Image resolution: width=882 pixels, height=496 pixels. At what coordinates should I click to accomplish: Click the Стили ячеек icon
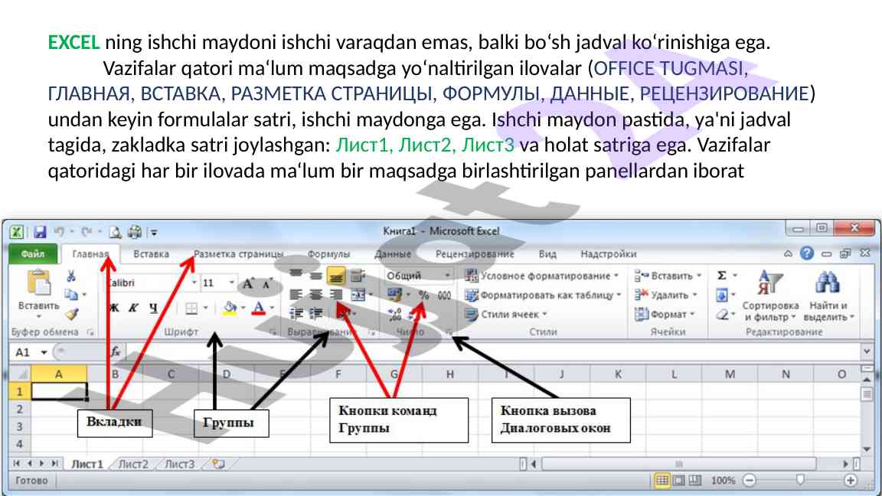tap(472, 315)
